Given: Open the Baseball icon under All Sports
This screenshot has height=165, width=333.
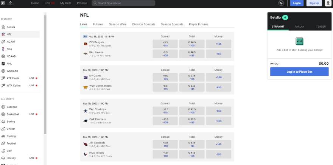Looking at the screenshot, I should pos(3,107).
